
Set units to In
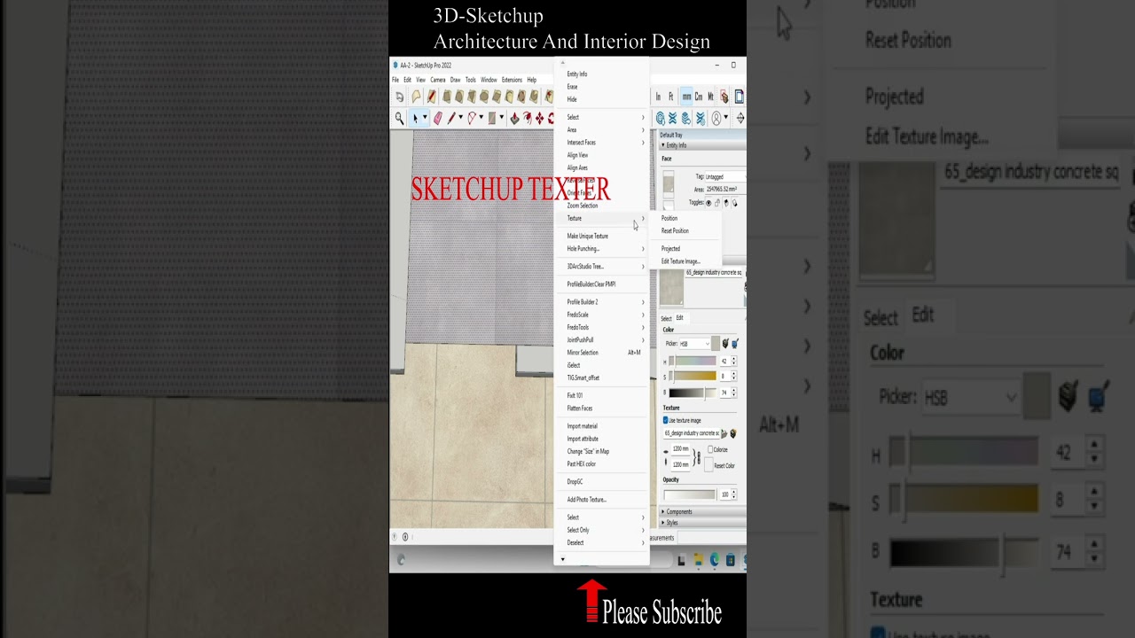[658, 97]
